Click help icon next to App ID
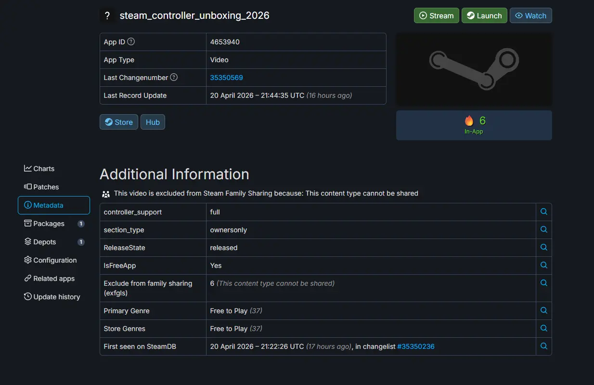594x385 pixels. (x=131, y=42)
